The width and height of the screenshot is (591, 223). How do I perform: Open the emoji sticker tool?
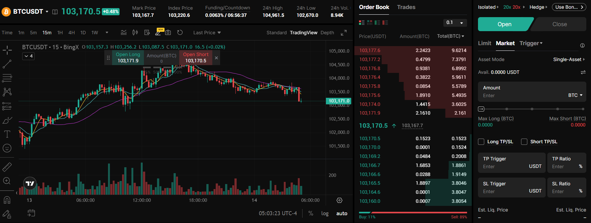point(7,148)
